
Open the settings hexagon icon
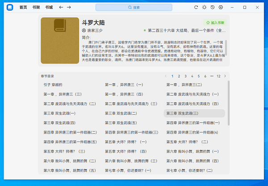tap(221, 7)
